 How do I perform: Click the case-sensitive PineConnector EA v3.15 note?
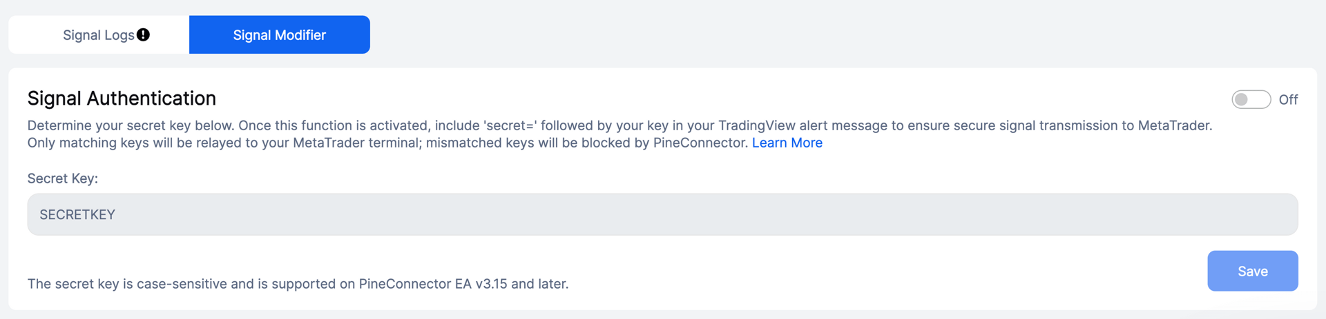tap(298, 284)
